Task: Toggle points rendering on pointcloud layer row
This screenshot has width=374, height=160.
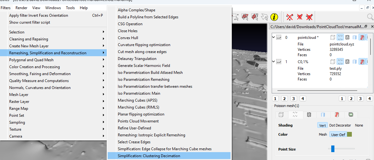Action: point(340,38)
